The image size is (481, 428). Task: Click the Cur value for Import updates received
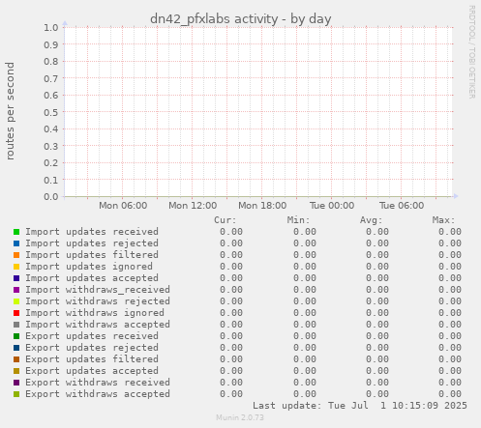[x=231, y=232]
